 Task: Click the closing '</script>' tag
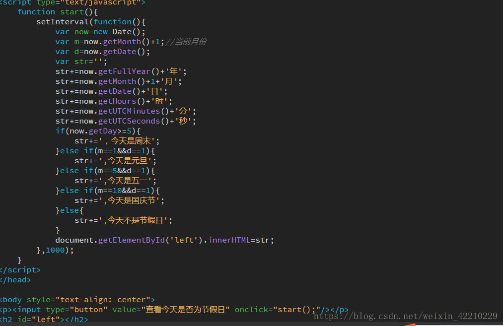[x=20, y=270]
